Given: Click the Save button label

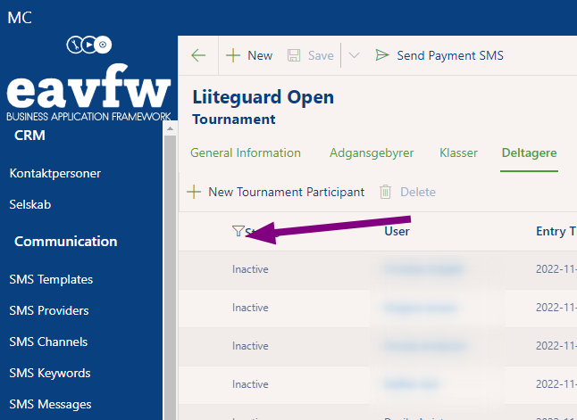Looking at the screenshot, I should click(321, 55).
